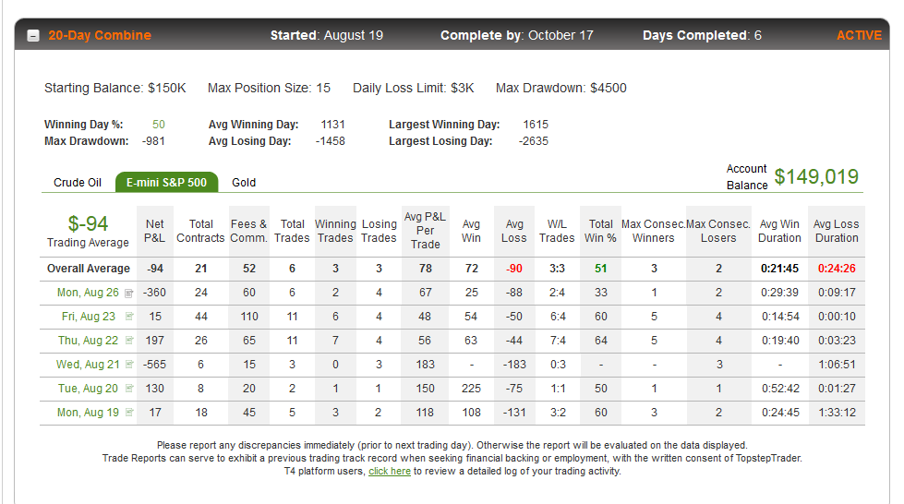Screen dimensions: 904x504
Task: Open the note icon beside Fri, Aug 23
Action: 129,316
